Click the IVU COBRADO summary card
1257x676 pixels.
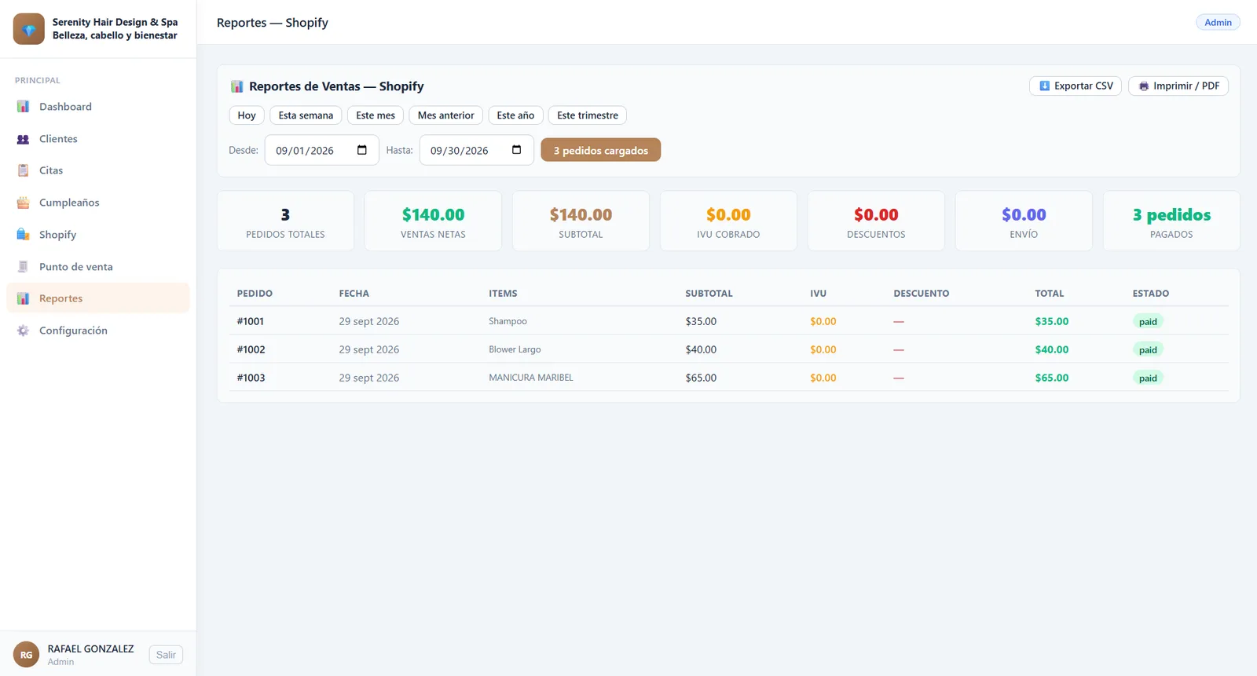point(728,221)
